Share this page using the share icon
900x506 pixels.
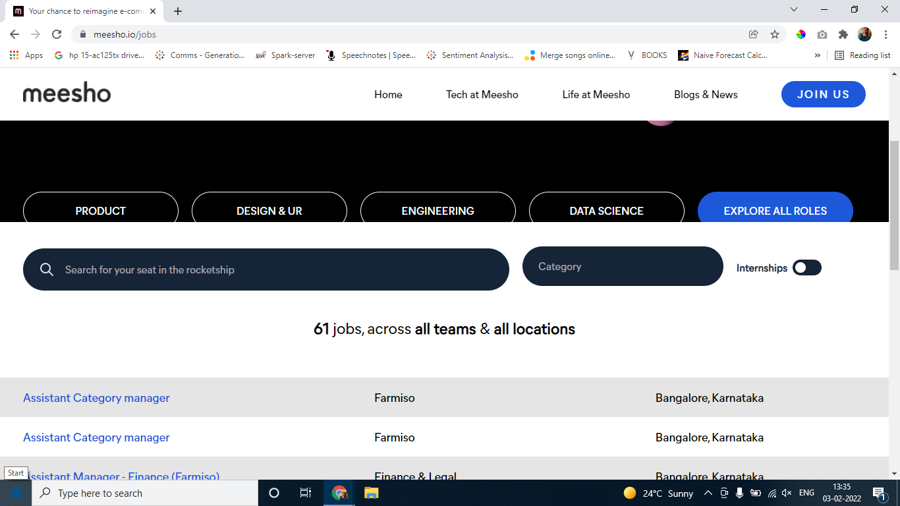click(x=754, y=34)
